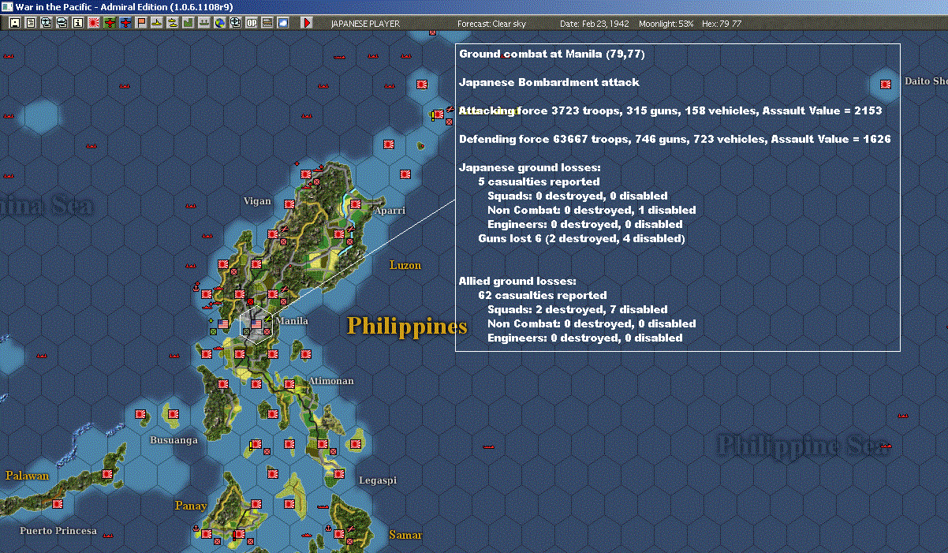Click '5 casualties reported' in combat report
948x553 pixels.
point(539,181)
